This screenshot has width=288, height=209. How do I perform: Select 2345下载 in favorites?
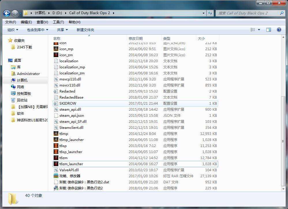click(25, 47)
